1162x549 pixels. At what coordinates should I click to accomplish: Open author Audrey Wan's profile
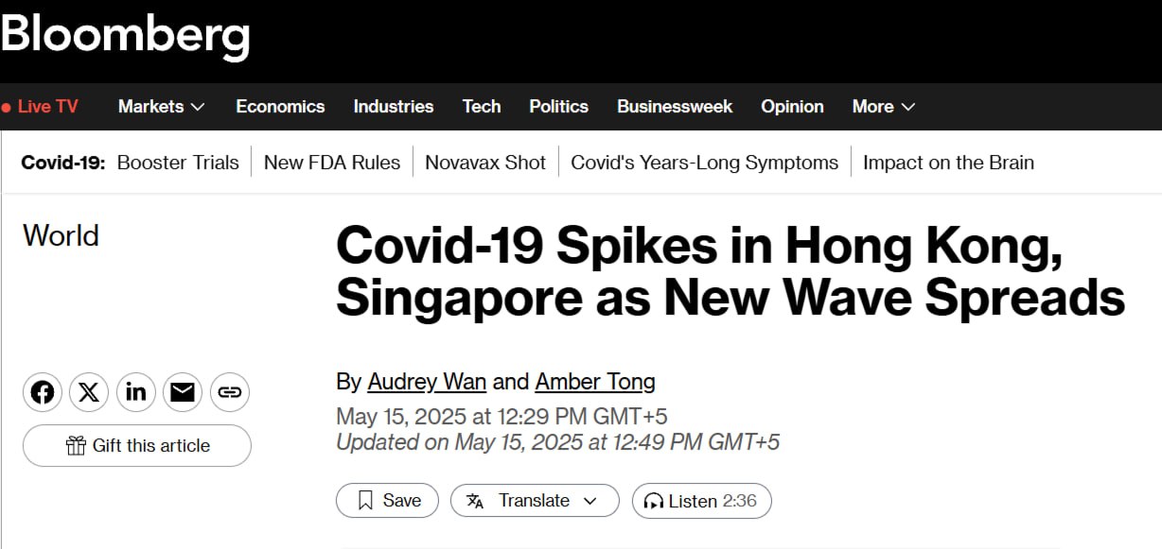427,382
